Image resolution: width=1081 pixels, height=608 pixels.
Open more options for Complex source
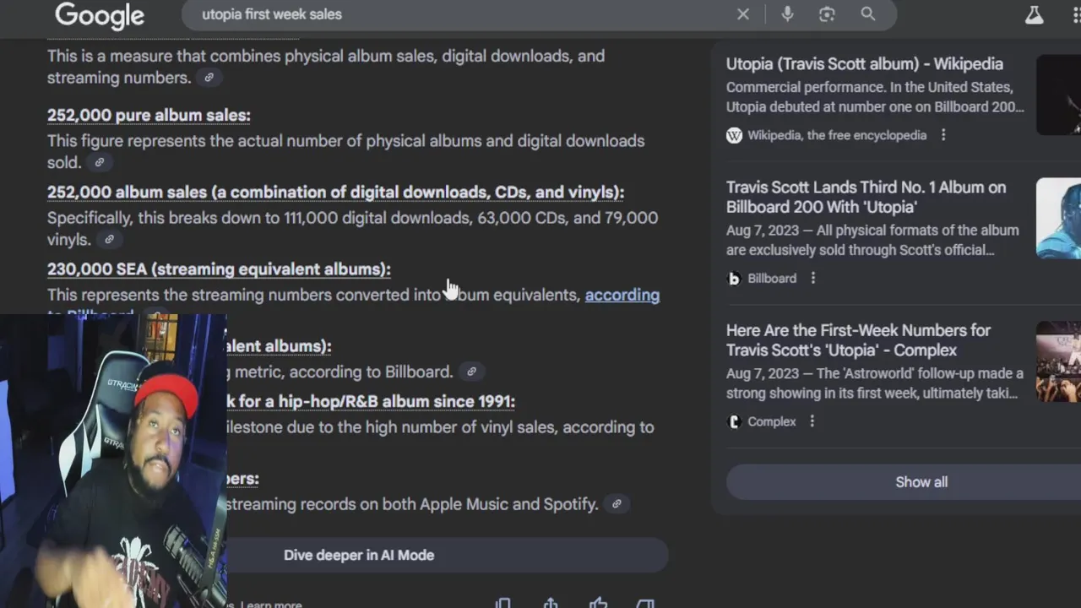[812, 421]
